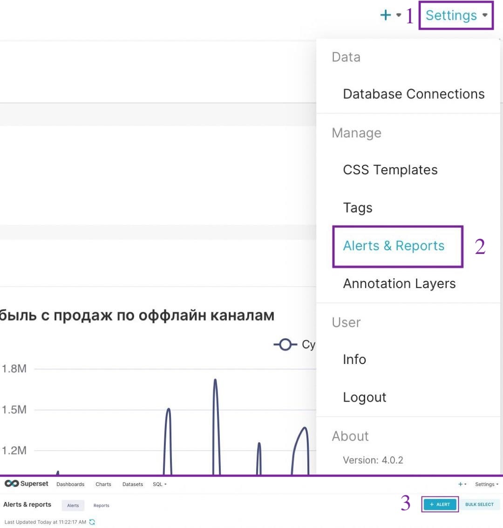This screenshot has height=528, width=503.
Task: Open the large Settings dropdown at top
Action: tap(456, 15)
